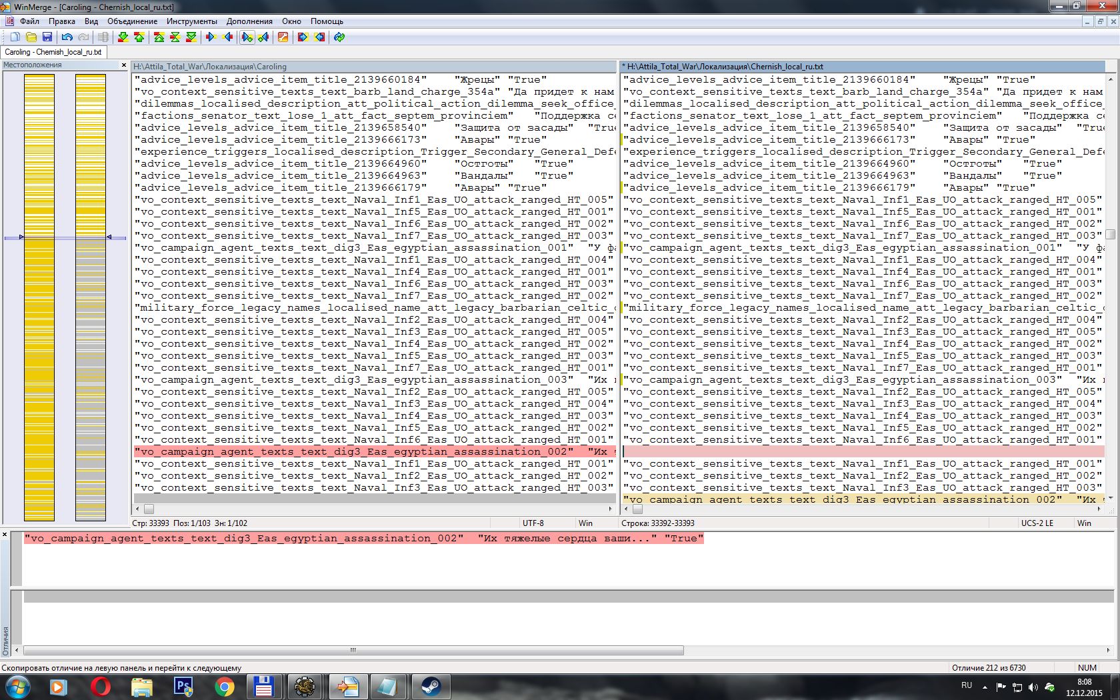This screenshot has width=1120, height=700.
Task: Click the left pane path header Caroling
Action: pos(374,67)
